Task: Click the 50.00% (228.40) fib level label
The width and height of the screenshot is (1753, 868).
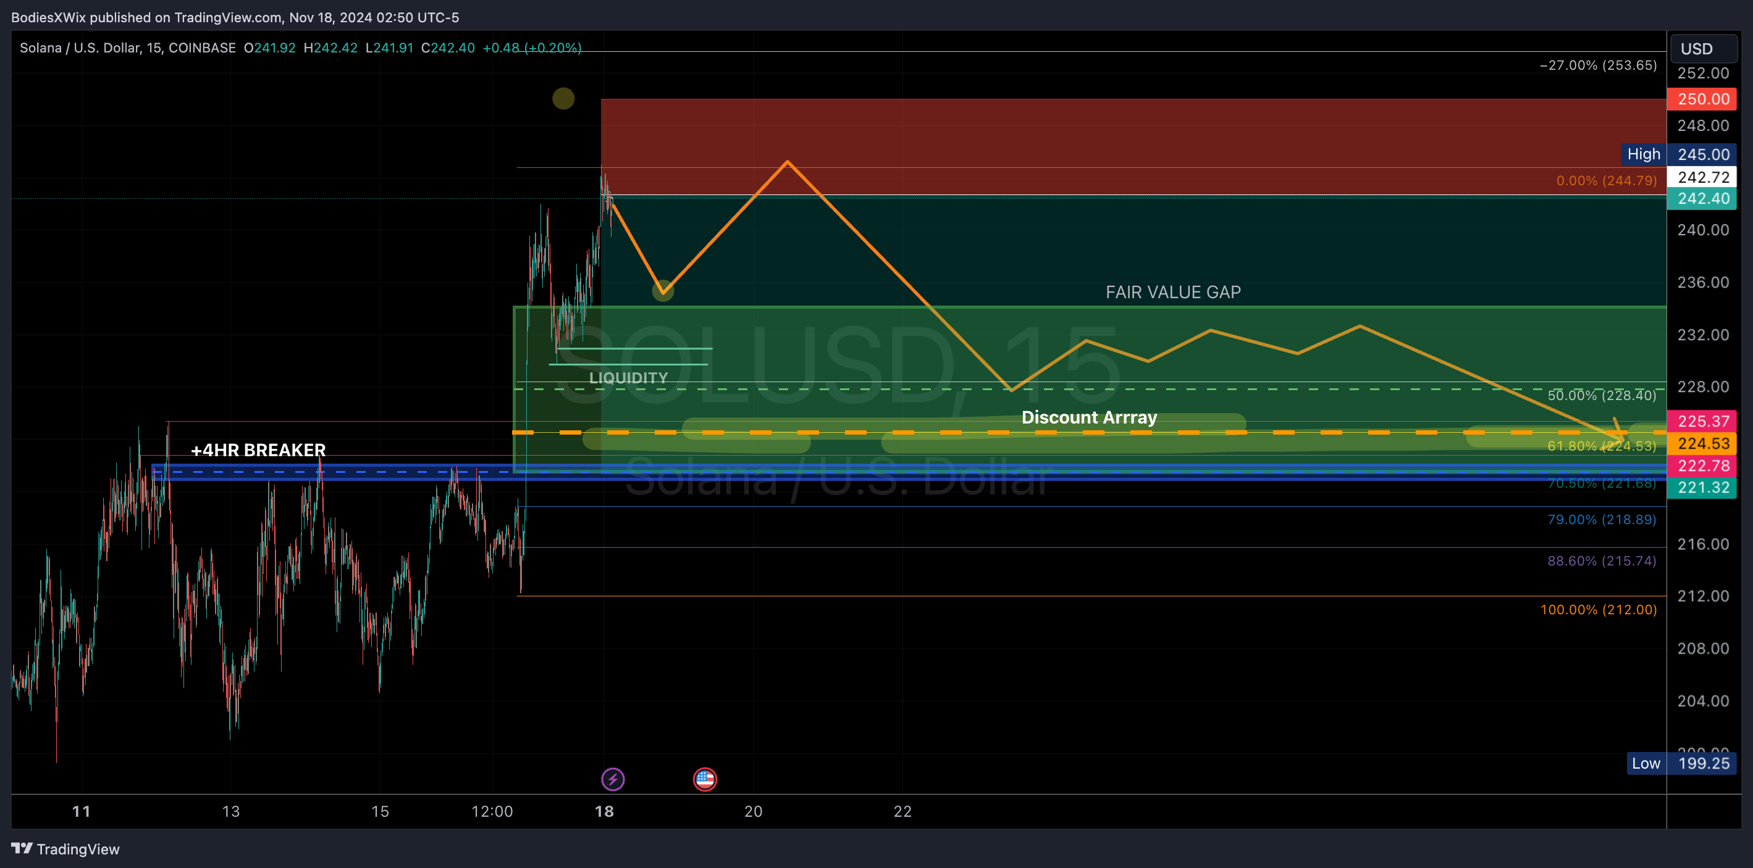Action: pos(1602,395)
